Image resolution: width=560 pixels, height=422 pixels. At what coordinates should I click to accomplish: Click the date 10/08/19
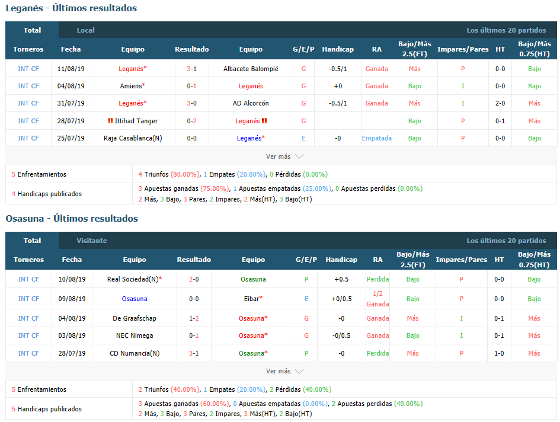72,279
